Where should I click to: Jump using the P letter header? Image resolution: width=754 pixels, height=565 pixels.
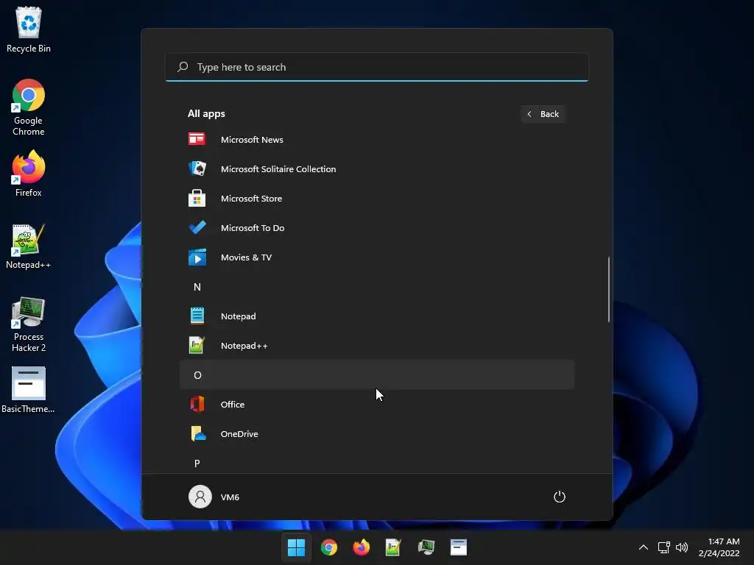coord(377,463)
